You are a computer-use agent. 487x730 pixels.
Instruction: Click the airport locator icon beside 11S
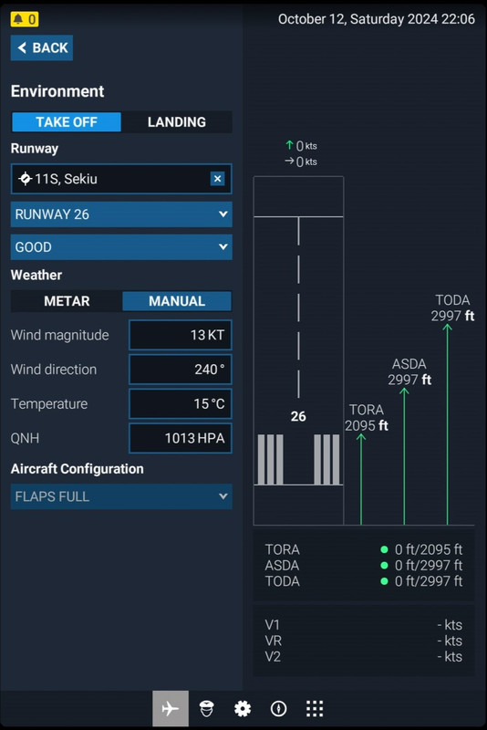point(25,178)
